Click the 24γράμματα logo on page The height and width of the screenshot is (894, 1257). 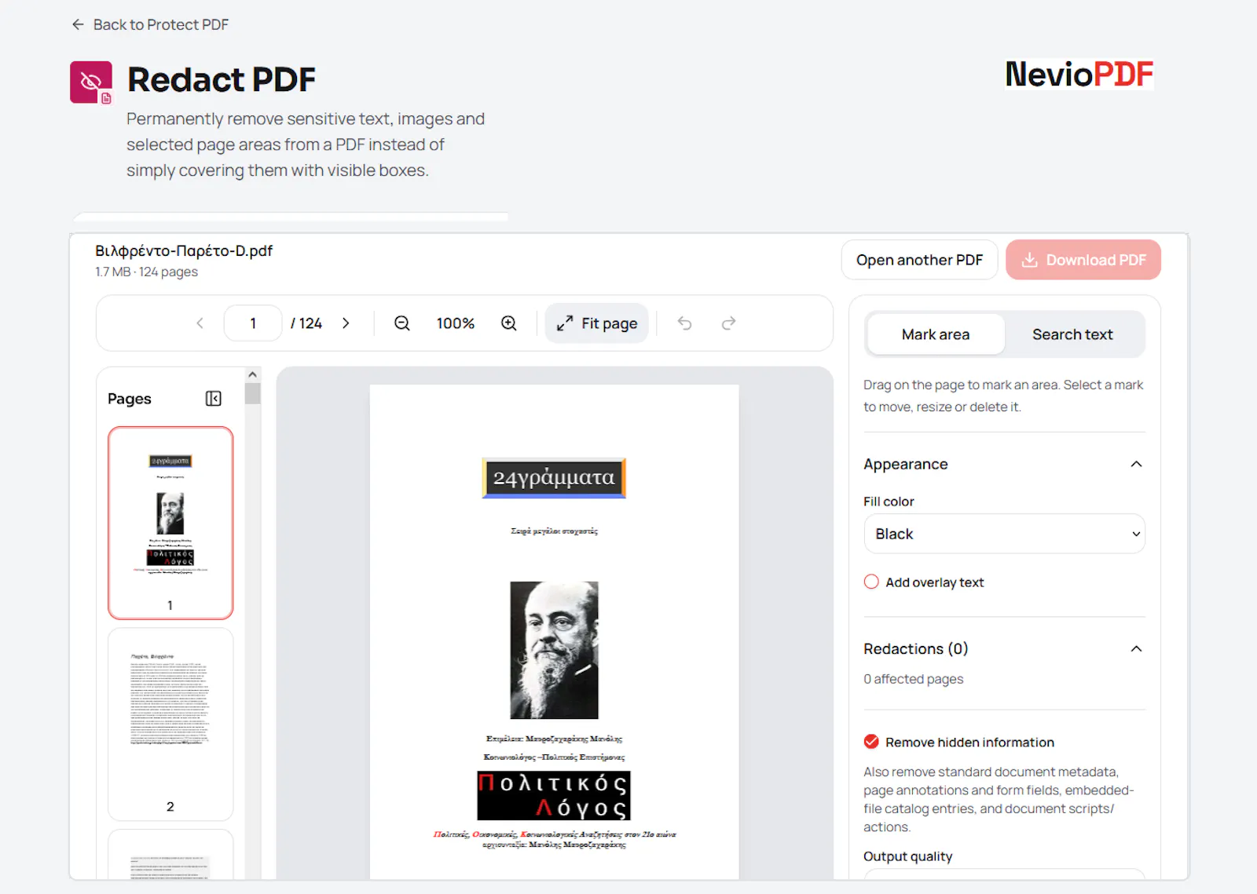coord(554,478)
